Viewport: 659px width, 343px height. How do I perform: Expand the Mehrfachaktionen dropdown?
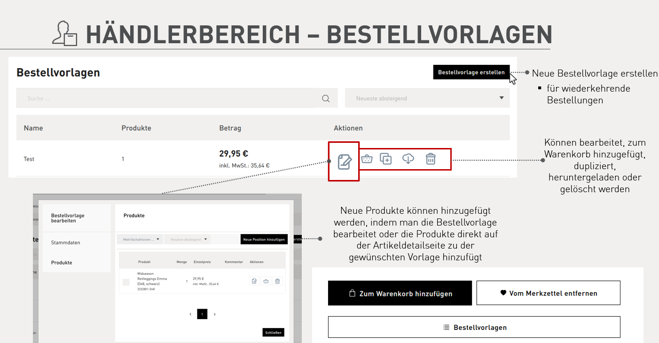pyautogui.click(x=140, y=239)
